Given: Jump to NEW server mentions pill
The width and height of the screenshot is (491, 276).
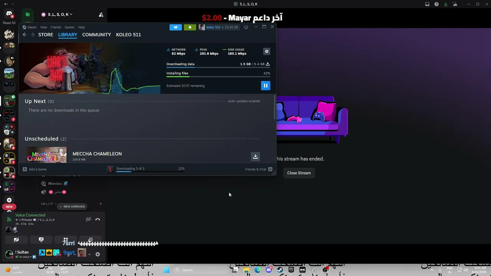Looking at the screenshot, I should [x=9, y=207].
